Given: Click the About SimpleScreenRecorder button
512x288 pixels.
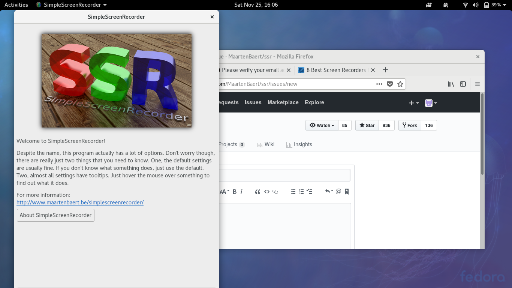Looking at the screenshot, I should pyautogui.click(x=55, y=215).
